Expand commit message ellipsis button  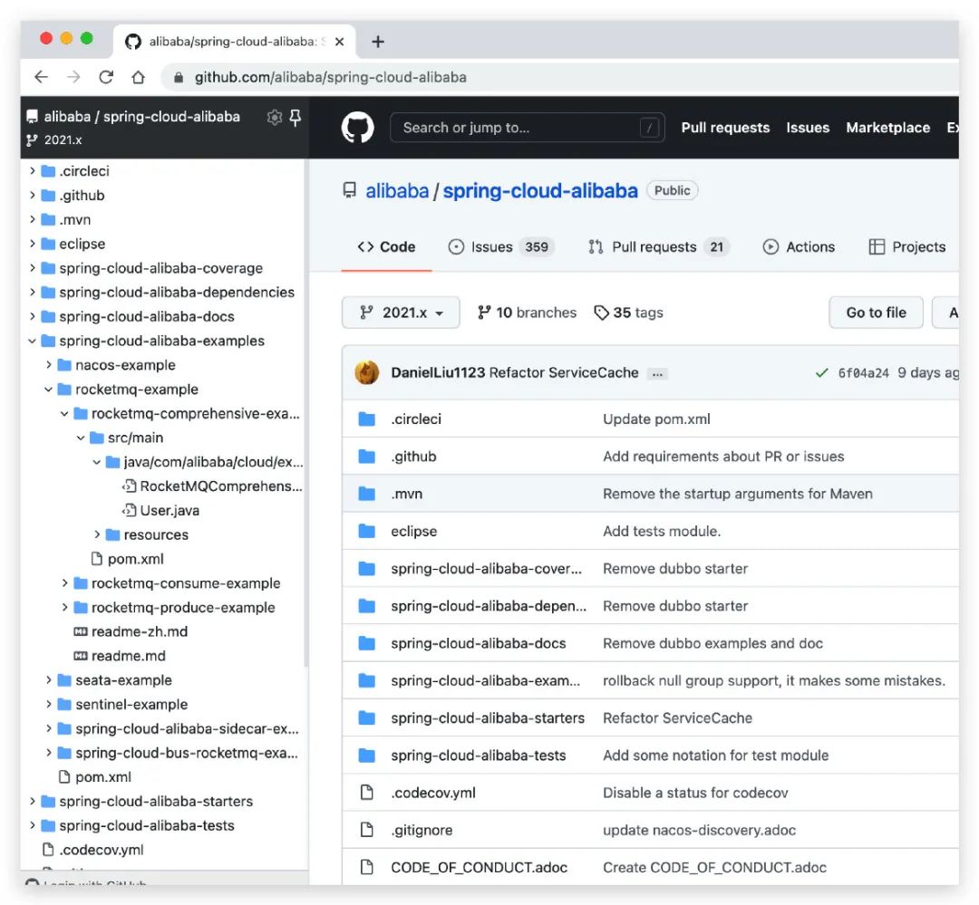[658, 373]
